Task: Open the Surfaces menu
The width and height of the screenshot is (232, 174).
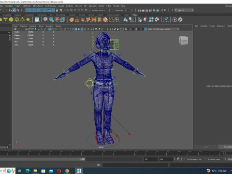Action: click(x=70, y=6)
